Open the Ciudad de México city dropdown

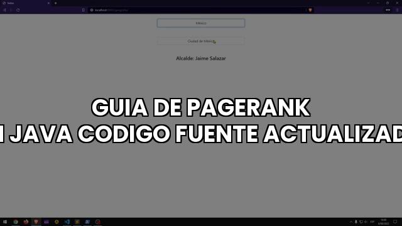coord(201,41)
